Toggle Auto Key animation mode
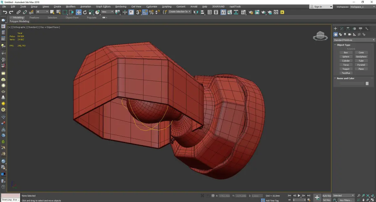The width and height of the screenshot is (376, 202). pos(327,196)
